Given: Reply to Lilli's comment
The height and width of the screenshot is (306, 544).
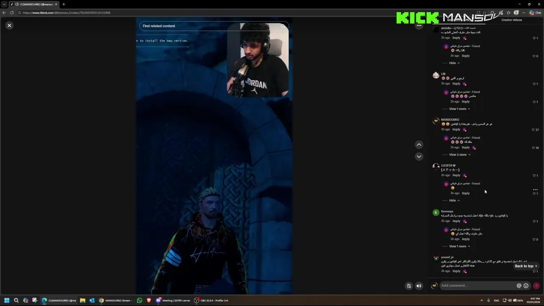Looking at the screenshot, I should 456,84.
